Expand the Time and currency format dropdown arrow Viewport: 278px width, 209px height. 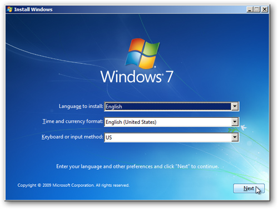pyautogui.click(x=235, y=122)
